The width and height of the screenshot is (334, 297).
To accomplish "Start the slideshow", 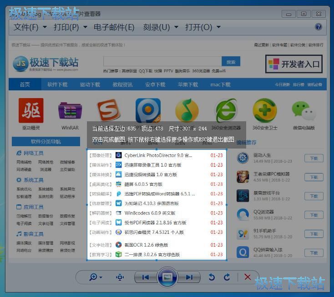I will pos(167,277).
